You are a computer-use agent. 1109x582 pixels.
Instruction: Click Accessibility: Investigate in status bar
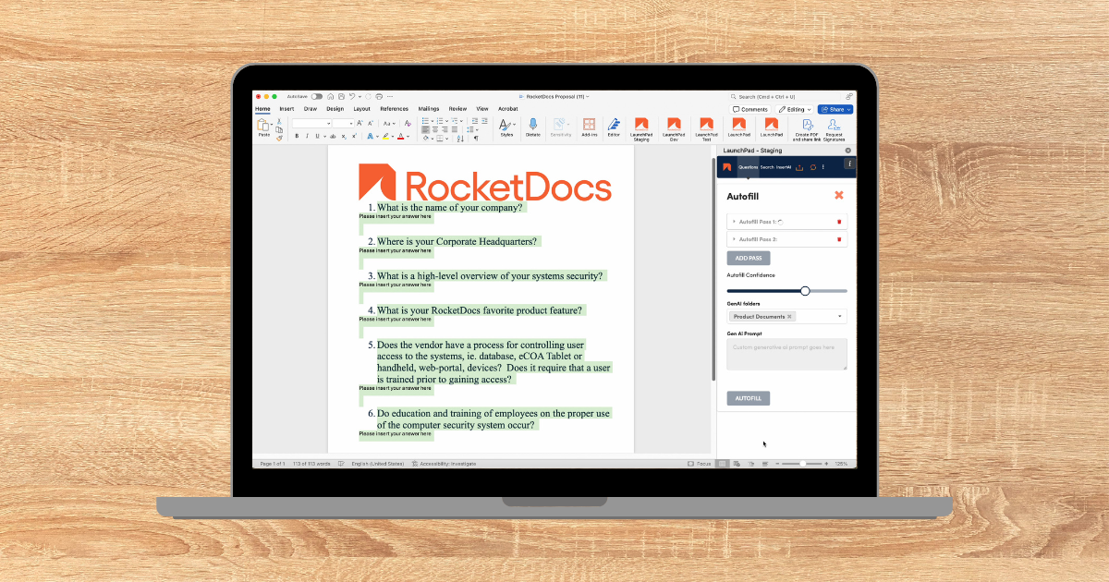tap(445, 463)
